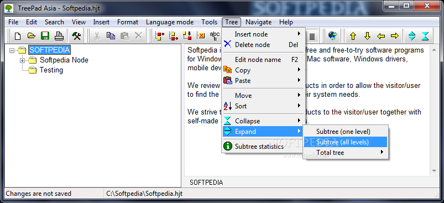Move the node up with the yellow up arrow
444x203 pixels.
(x=353, y=36)
